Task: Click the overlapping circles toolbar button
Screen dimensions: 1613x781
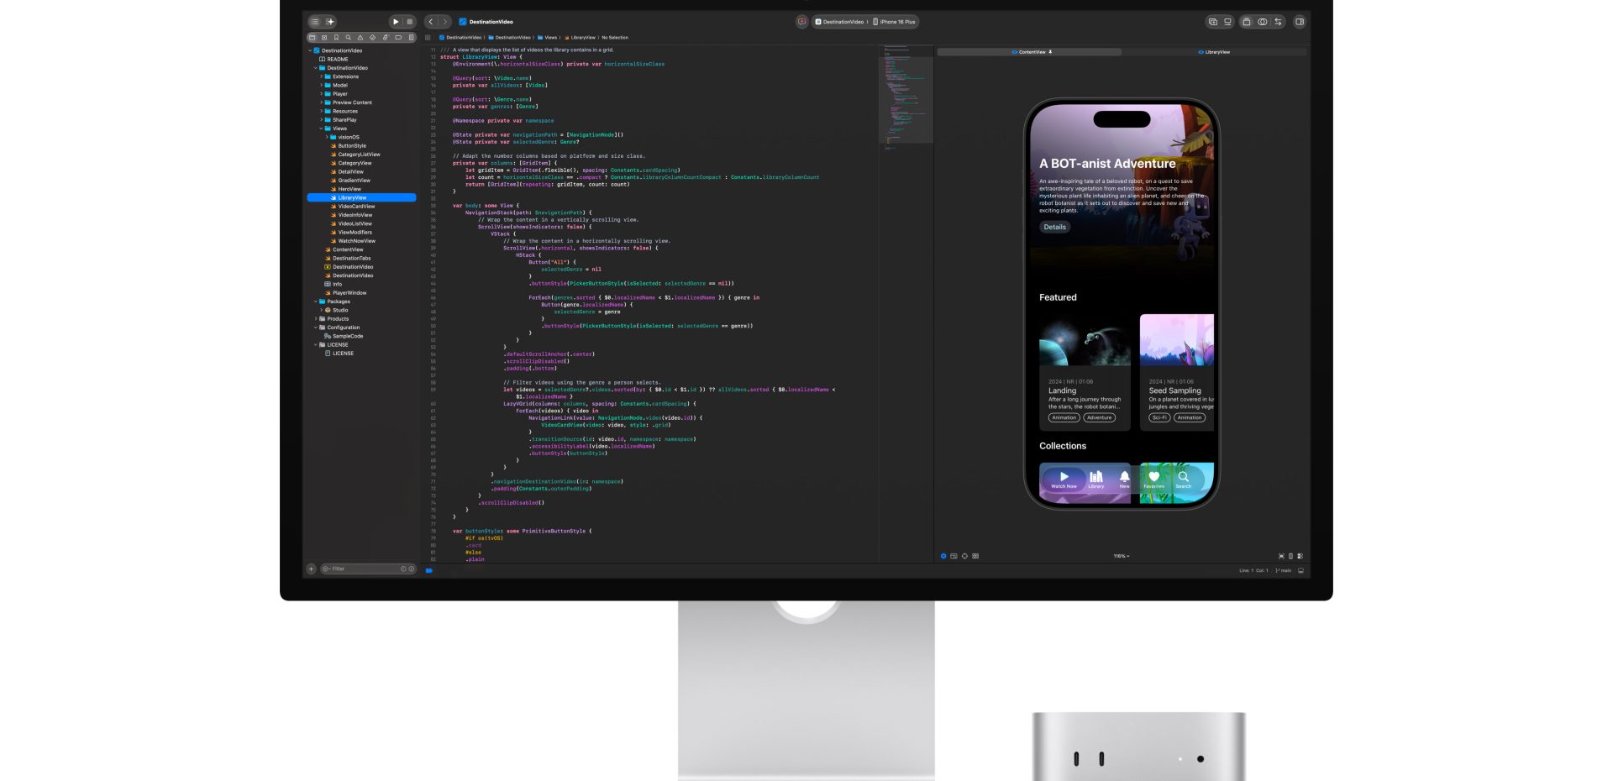Action: (x=1263, y=22)
